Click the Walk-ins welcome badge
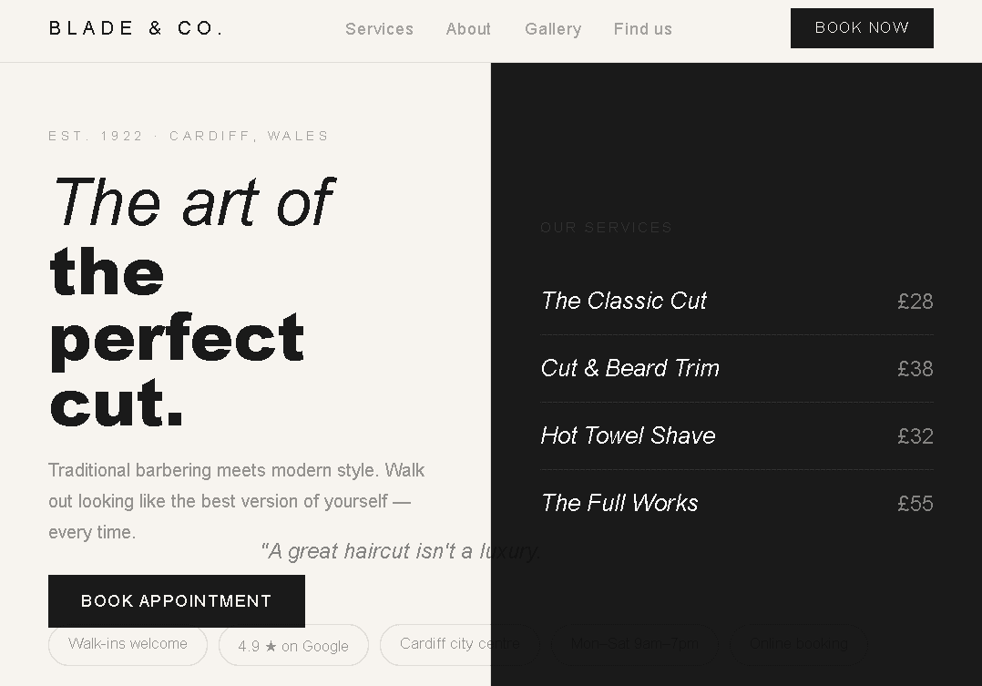 pos(128,644)
